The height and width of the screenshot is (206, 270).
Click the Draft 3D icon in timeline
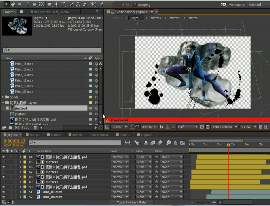point(137,143)
